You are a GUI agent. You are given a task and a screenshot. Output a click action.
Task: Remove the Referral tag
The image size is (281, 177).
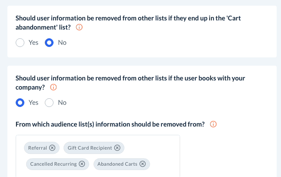coord(52,148)
